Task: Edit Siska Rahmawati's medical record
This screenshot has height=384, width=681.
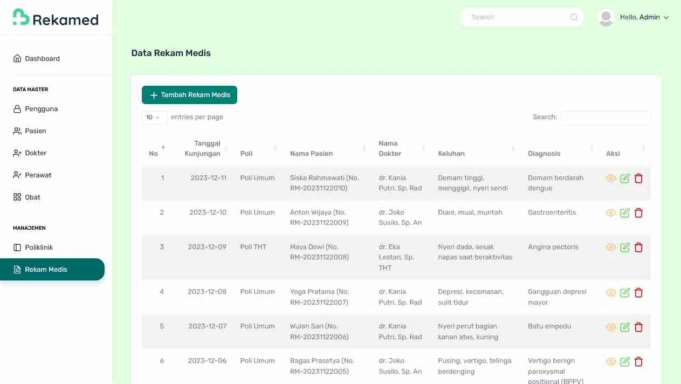Action: pyautogui.click(x=625, y=179)
